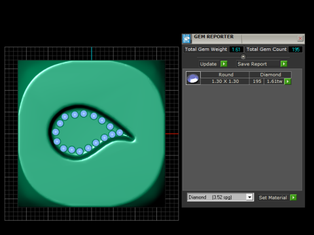Click the Total Gem Count label
This screenshot has height=235, width=314.
266,50
